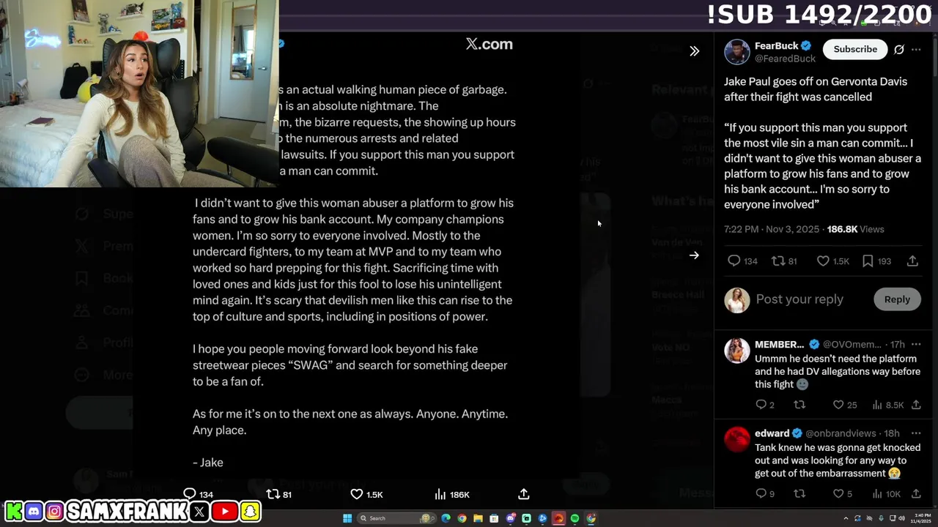Open more options on edward's reply
The height and width of the screenshot is (527, 938).
tap(916, 433)
